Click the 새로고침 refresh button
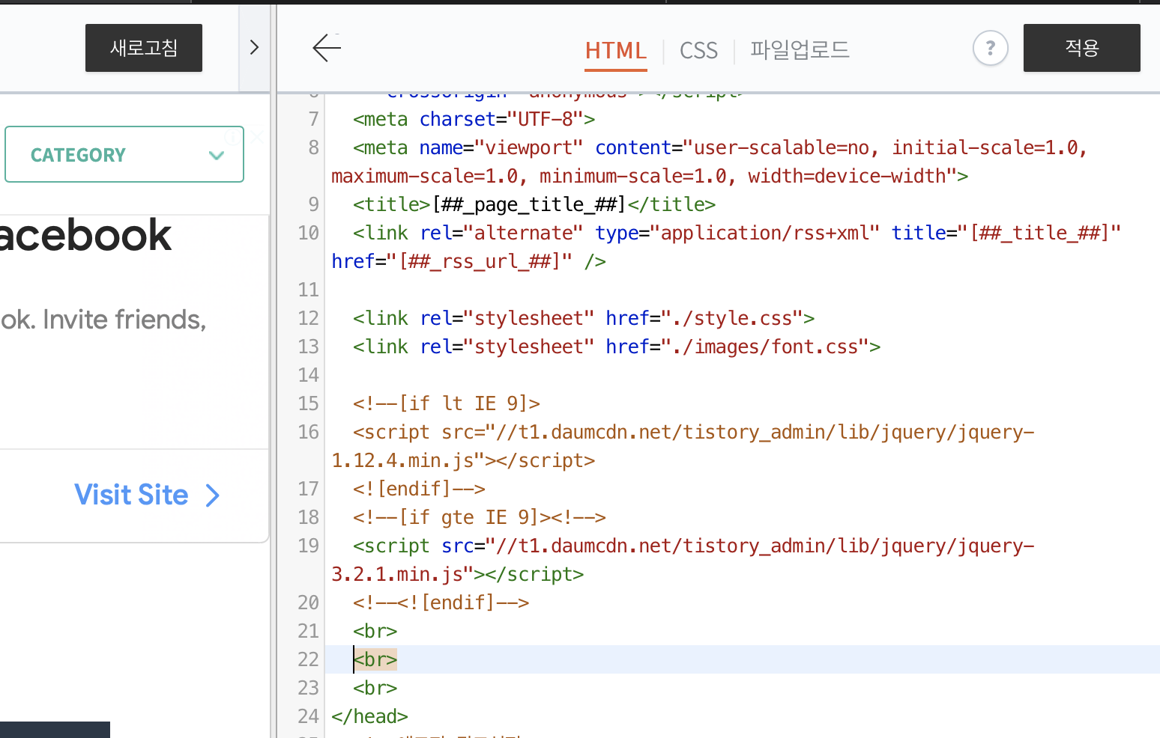Viewport: 1160px width, 738px height. tap(144, 48)
